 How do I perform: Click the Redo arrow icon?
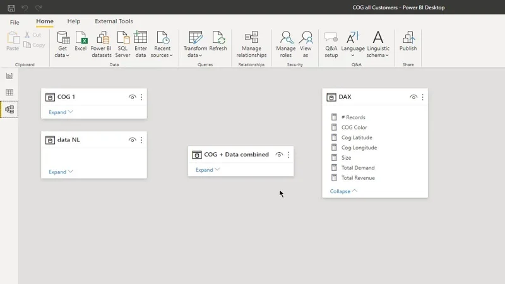coord(39,8)
